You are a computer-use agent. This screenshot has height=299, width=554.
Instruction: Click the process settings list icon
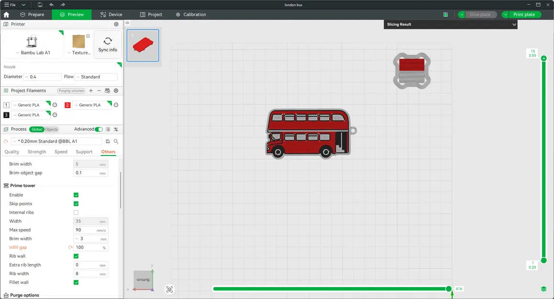pyautogui.click(x=108, y=129)
